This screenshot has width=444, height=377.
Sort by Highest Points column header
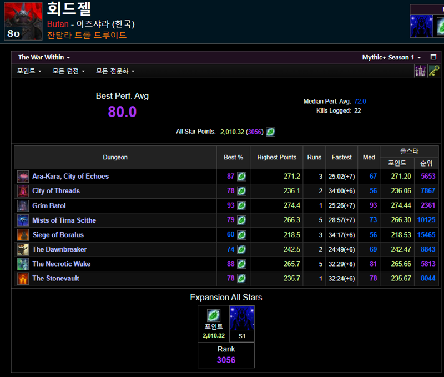[276, 158]
